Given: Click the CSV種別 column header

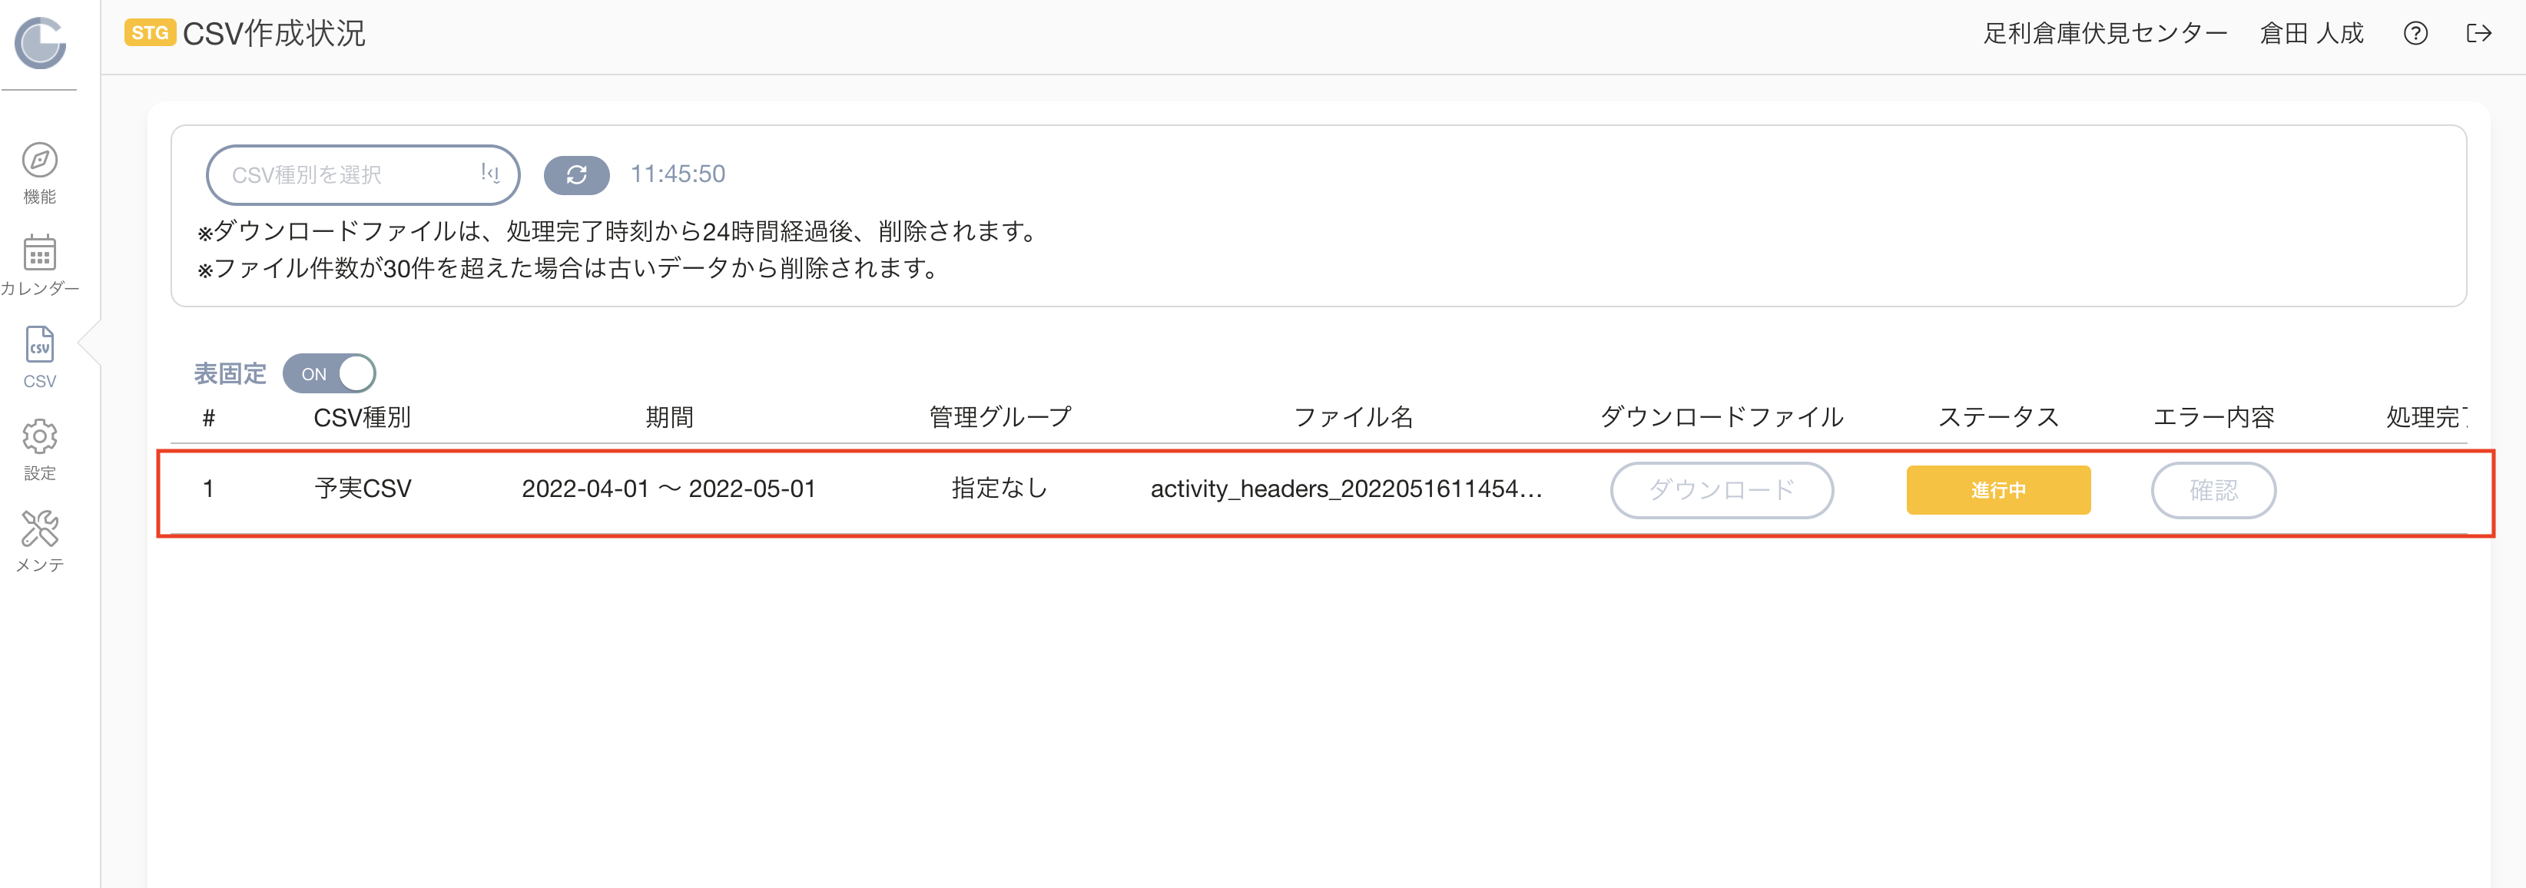Looking at the screenshot, I should pos(362,416).
